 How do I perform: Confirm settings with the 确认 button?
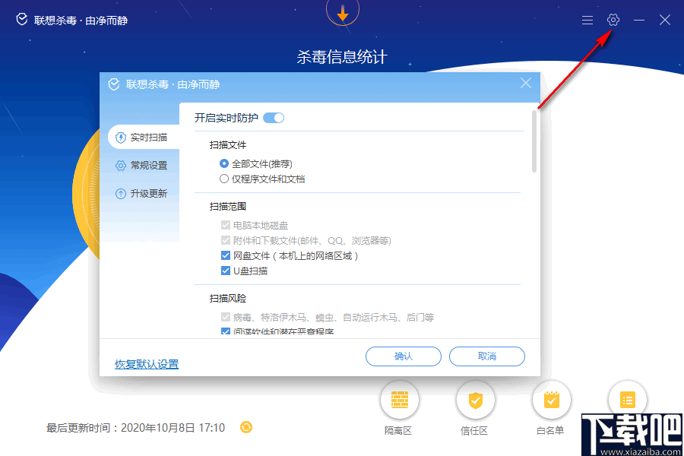tap(404, 356)
